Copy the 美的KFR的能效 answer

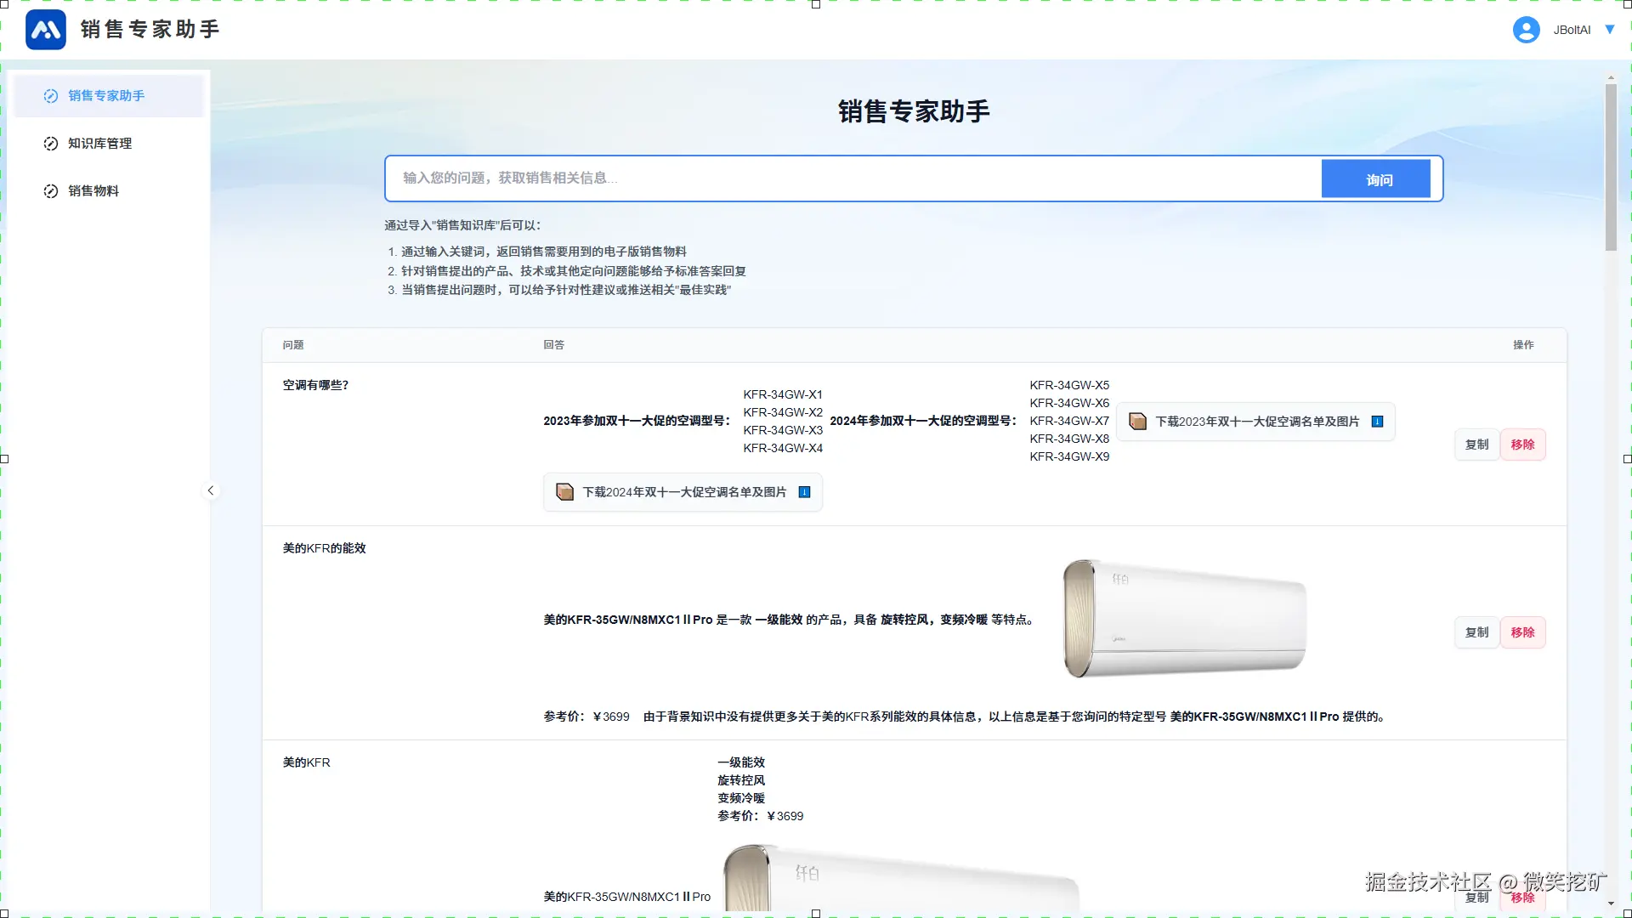pyautogui.click(x=1476, y=632)
